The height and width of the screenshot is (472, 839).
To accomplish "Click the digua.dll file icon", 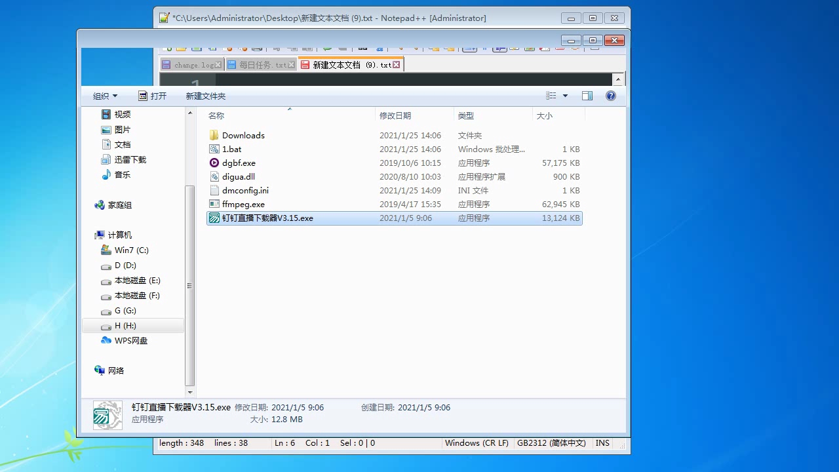I will (214, 176).
